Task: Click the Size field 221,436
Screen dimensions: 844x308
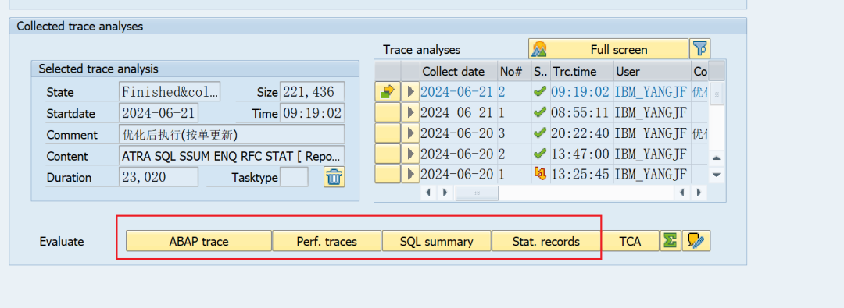Action: tap(312, 91)
